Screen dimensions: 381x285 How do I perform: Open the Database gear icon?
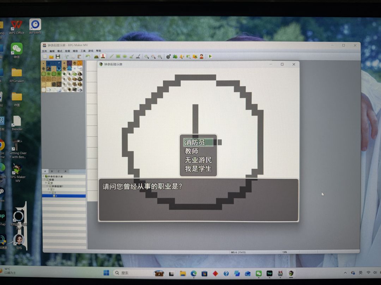tap(168, 56)
